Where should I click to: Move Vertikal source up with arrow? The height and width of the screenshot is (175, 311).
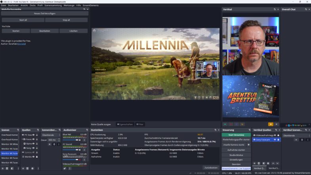point(273,163)
